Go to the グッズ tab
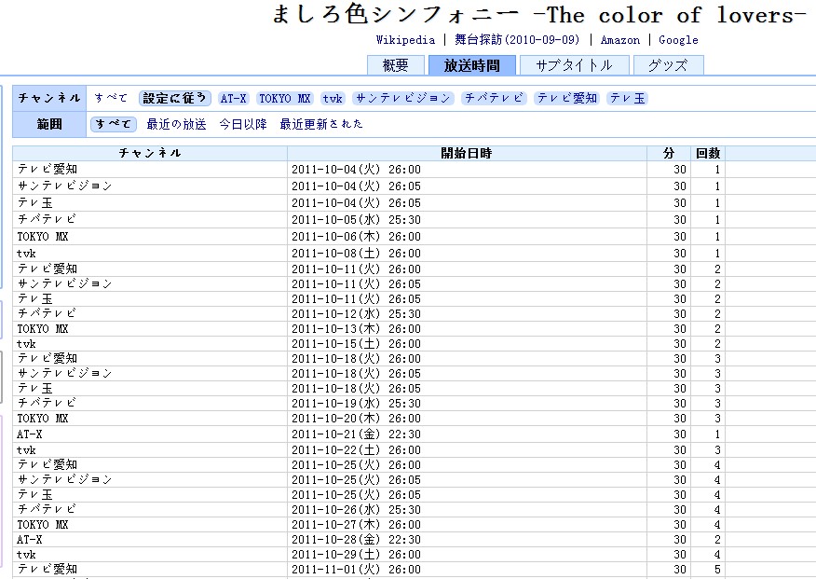 668,65
